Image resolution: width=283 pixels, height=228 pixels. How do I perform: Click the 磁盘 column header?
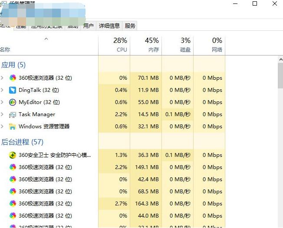(178, 45)
